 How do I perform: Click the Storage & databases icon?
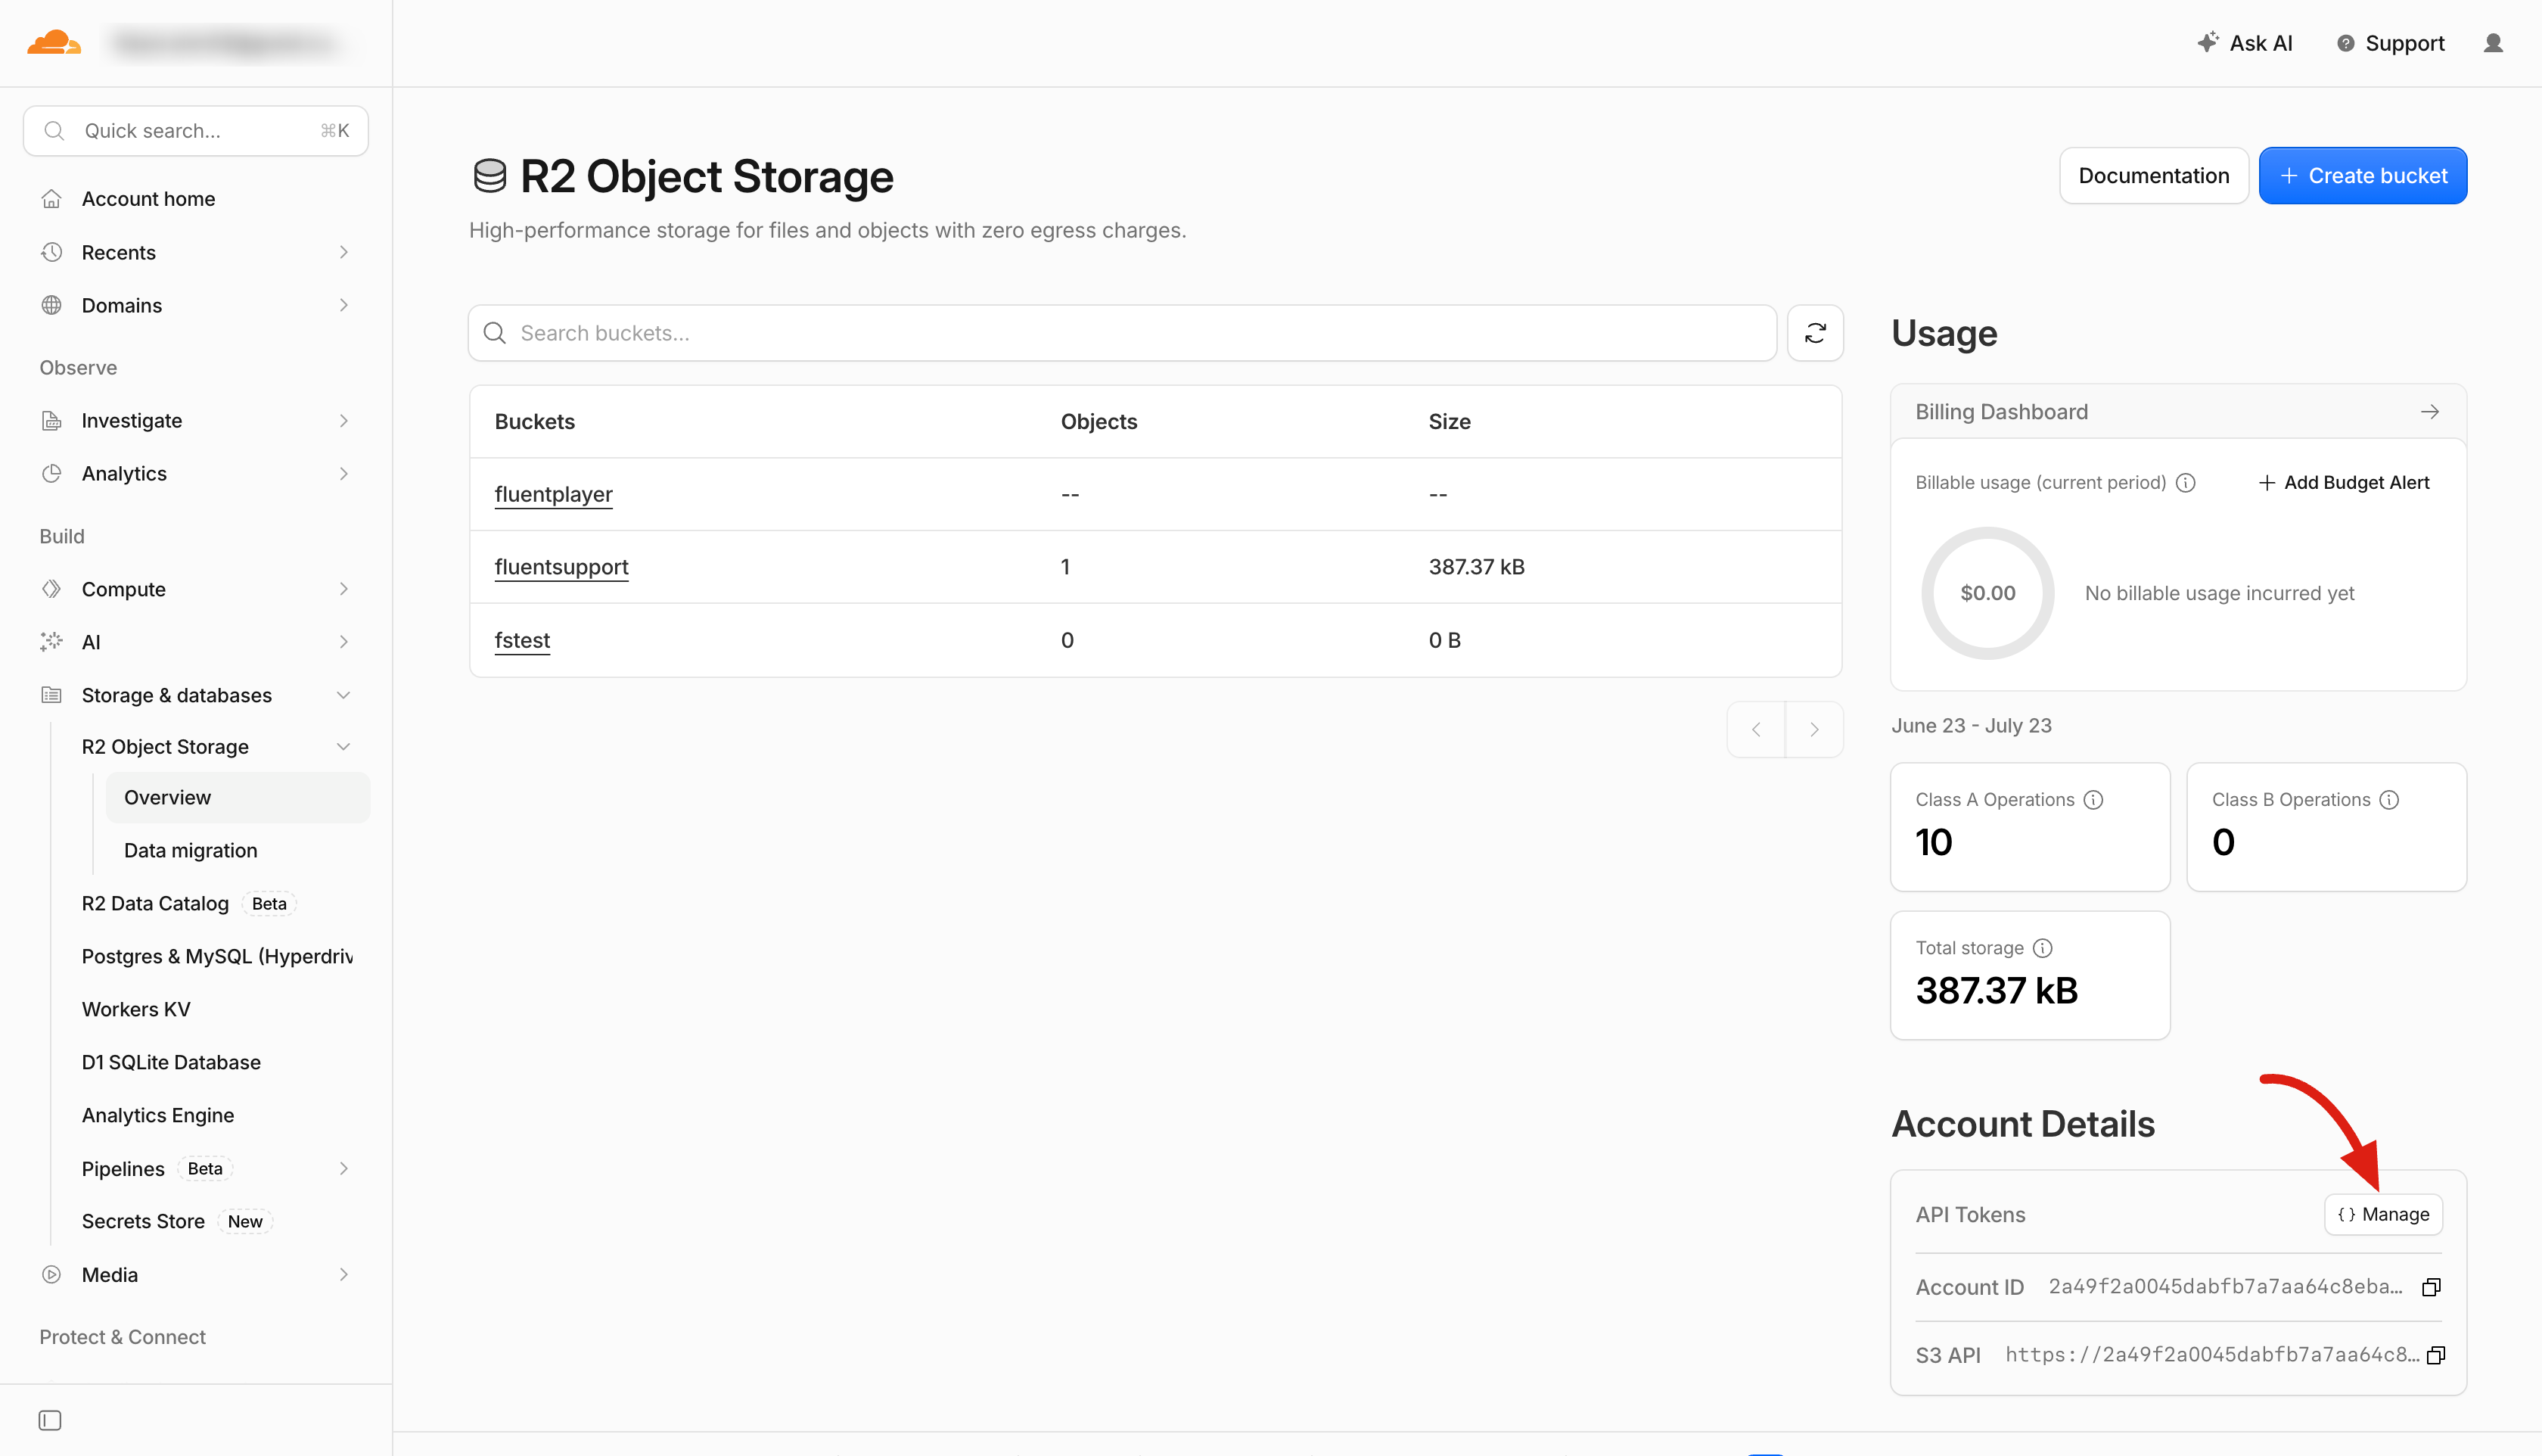coord(52,695)
